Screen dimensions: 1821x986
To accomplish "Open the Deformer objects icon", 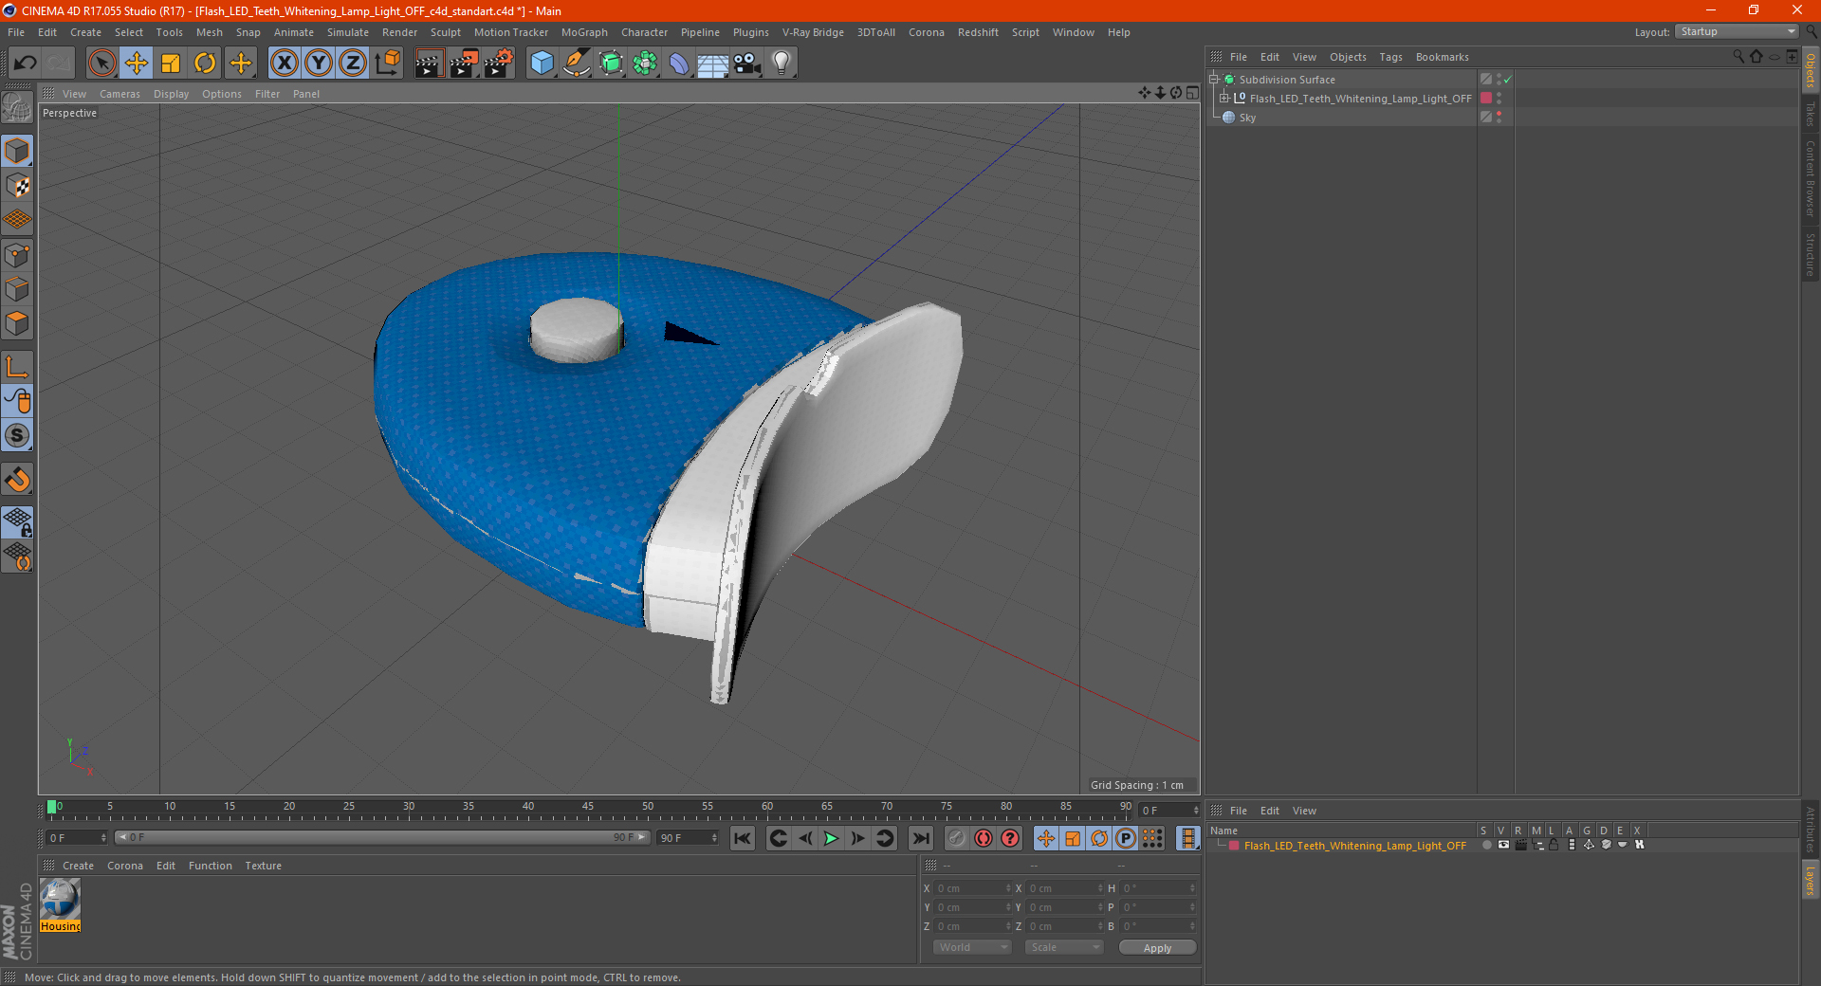I will [679, 64].
